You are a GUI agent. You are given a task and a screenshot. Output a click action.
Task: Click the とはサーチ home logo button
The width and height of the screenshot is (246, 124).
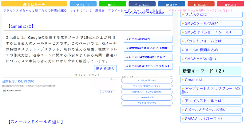tap(34, 4)
